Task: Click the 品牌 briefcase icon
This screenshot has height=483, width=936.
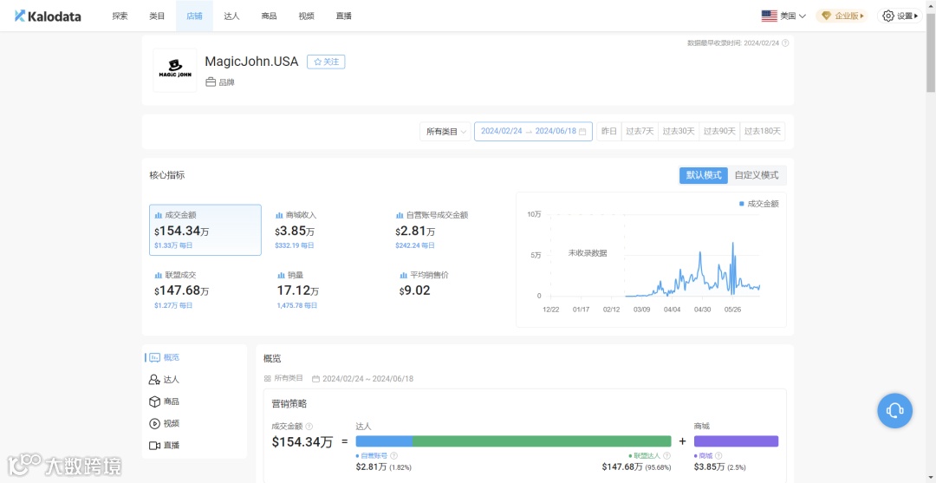Action: (210, 82)
